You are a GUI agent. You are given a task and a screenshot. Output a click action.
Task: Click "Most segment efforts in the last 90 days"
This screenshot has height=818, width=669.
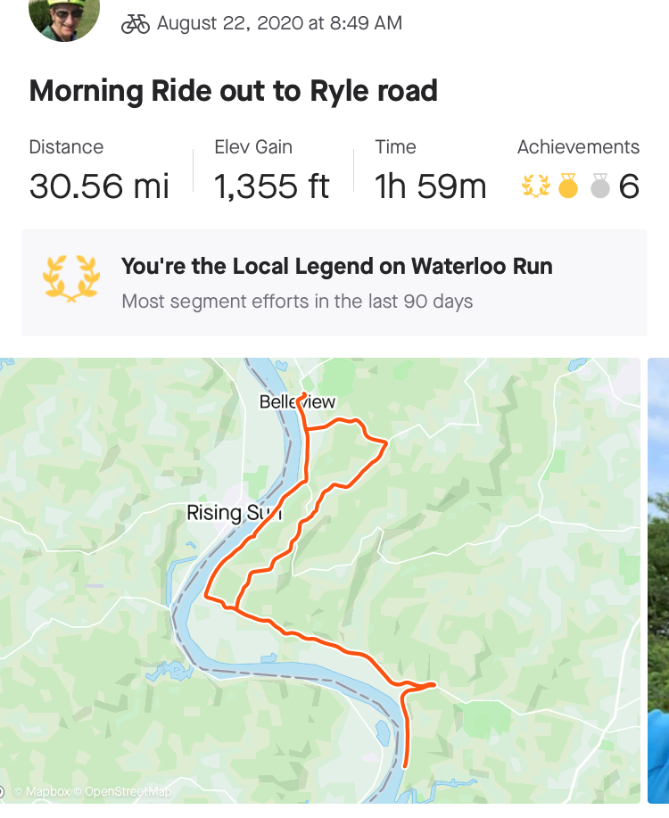297,302
